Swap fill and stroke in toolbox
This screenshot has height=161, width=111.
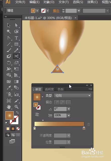17,112
